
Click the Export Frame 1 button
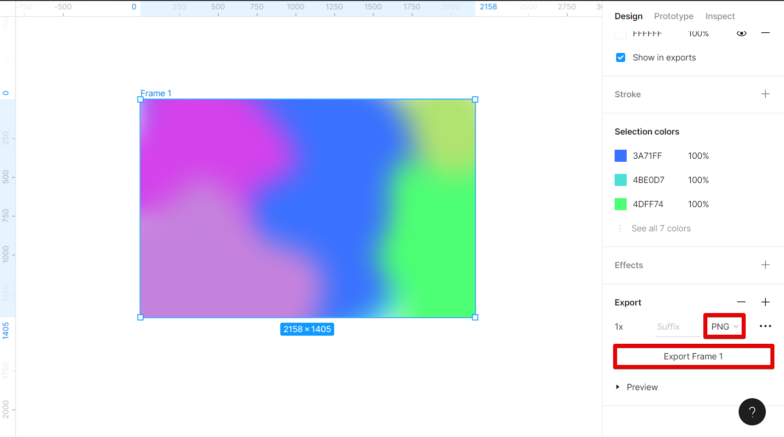[x=693, y=357]
